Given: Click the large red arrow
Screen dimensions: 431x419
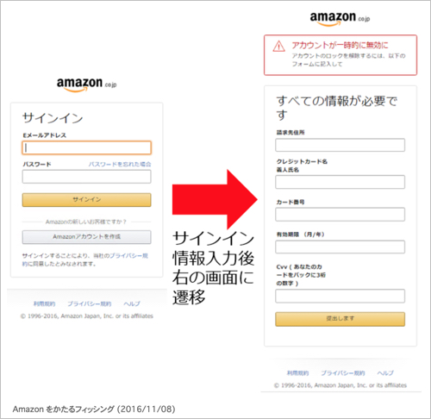Looking at the screenshot, I should (x=215, y=199).
